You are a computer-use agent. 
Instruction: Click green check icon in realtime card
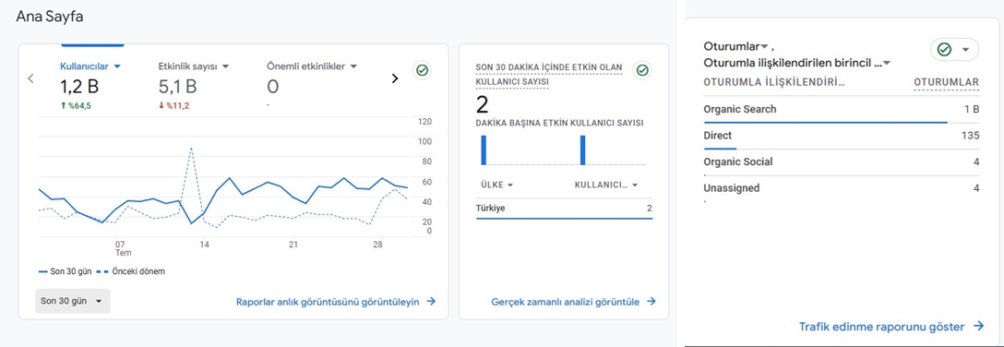pyautogui.click(x=642, y=70)
